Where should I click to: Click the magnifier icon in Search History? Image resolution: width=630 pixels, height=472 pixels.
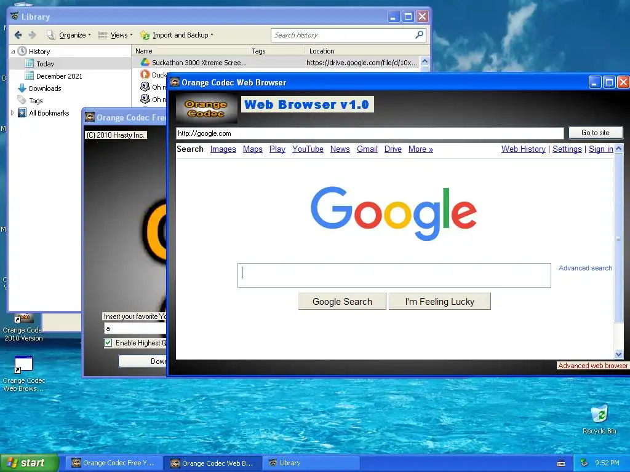(x=420, y=35)
